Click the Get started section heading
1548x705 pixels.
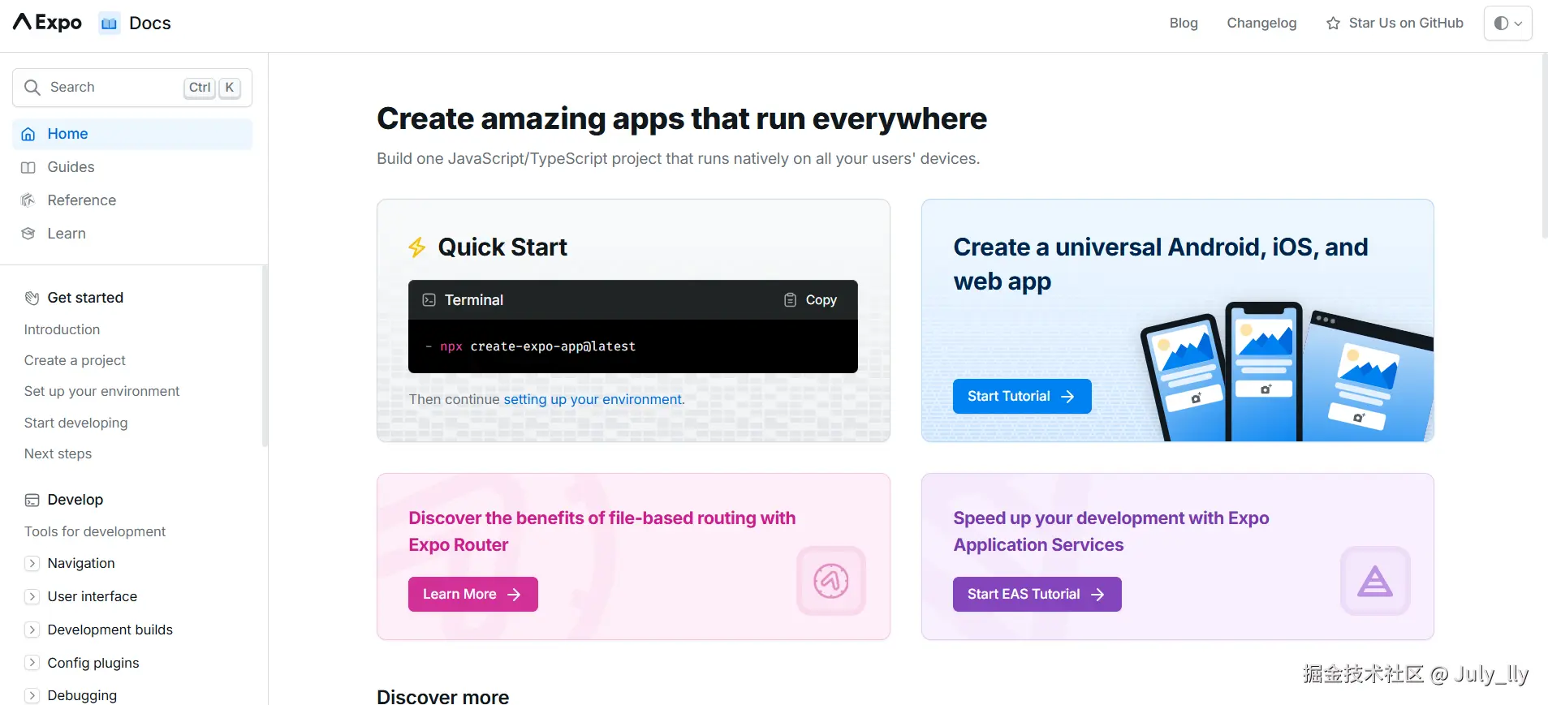coord(85,298)
